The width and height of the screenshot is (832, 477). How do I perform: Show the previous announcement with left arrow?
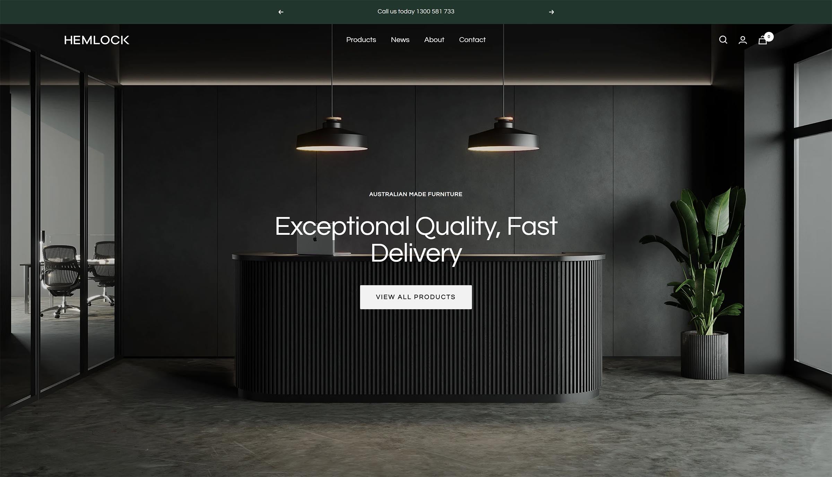pyautogui.click(x=281, y=12)
